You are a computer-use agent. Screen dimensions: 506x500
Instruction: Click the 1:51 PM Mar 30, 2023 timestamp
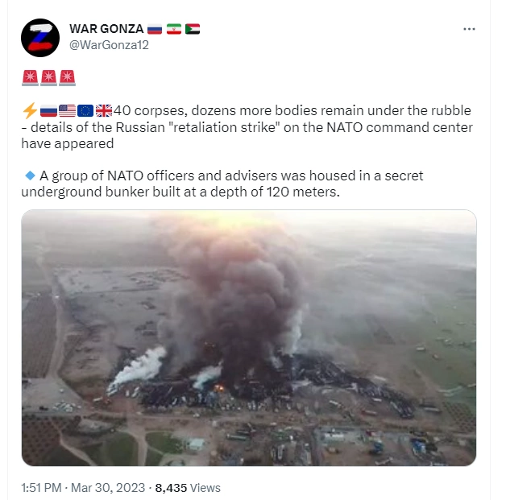click(x=83, y=488)
